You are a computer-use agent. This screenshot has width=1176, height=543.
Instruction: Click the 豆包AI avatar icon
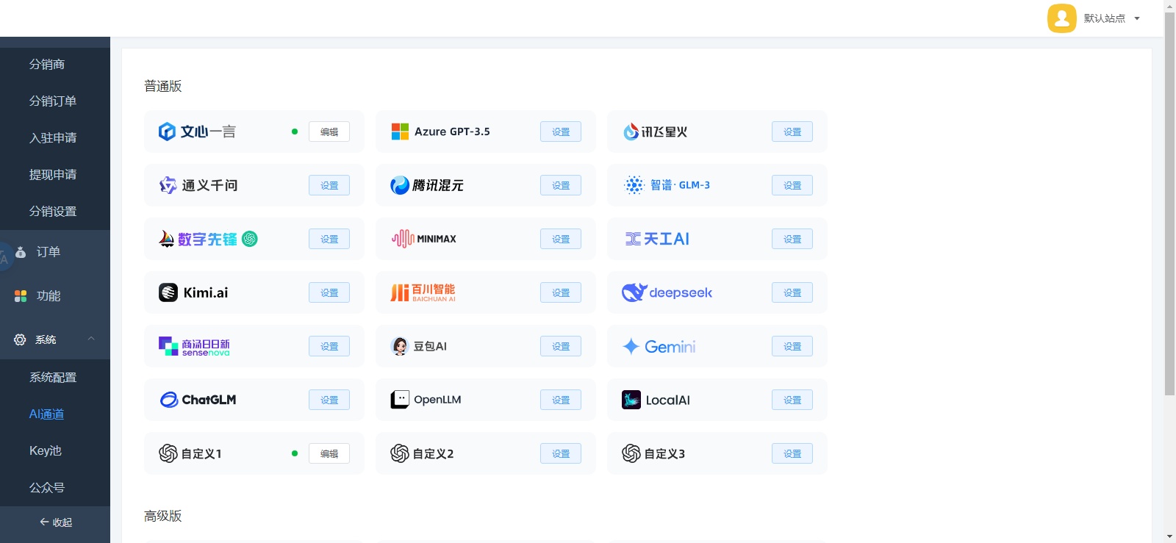[400, 346]
